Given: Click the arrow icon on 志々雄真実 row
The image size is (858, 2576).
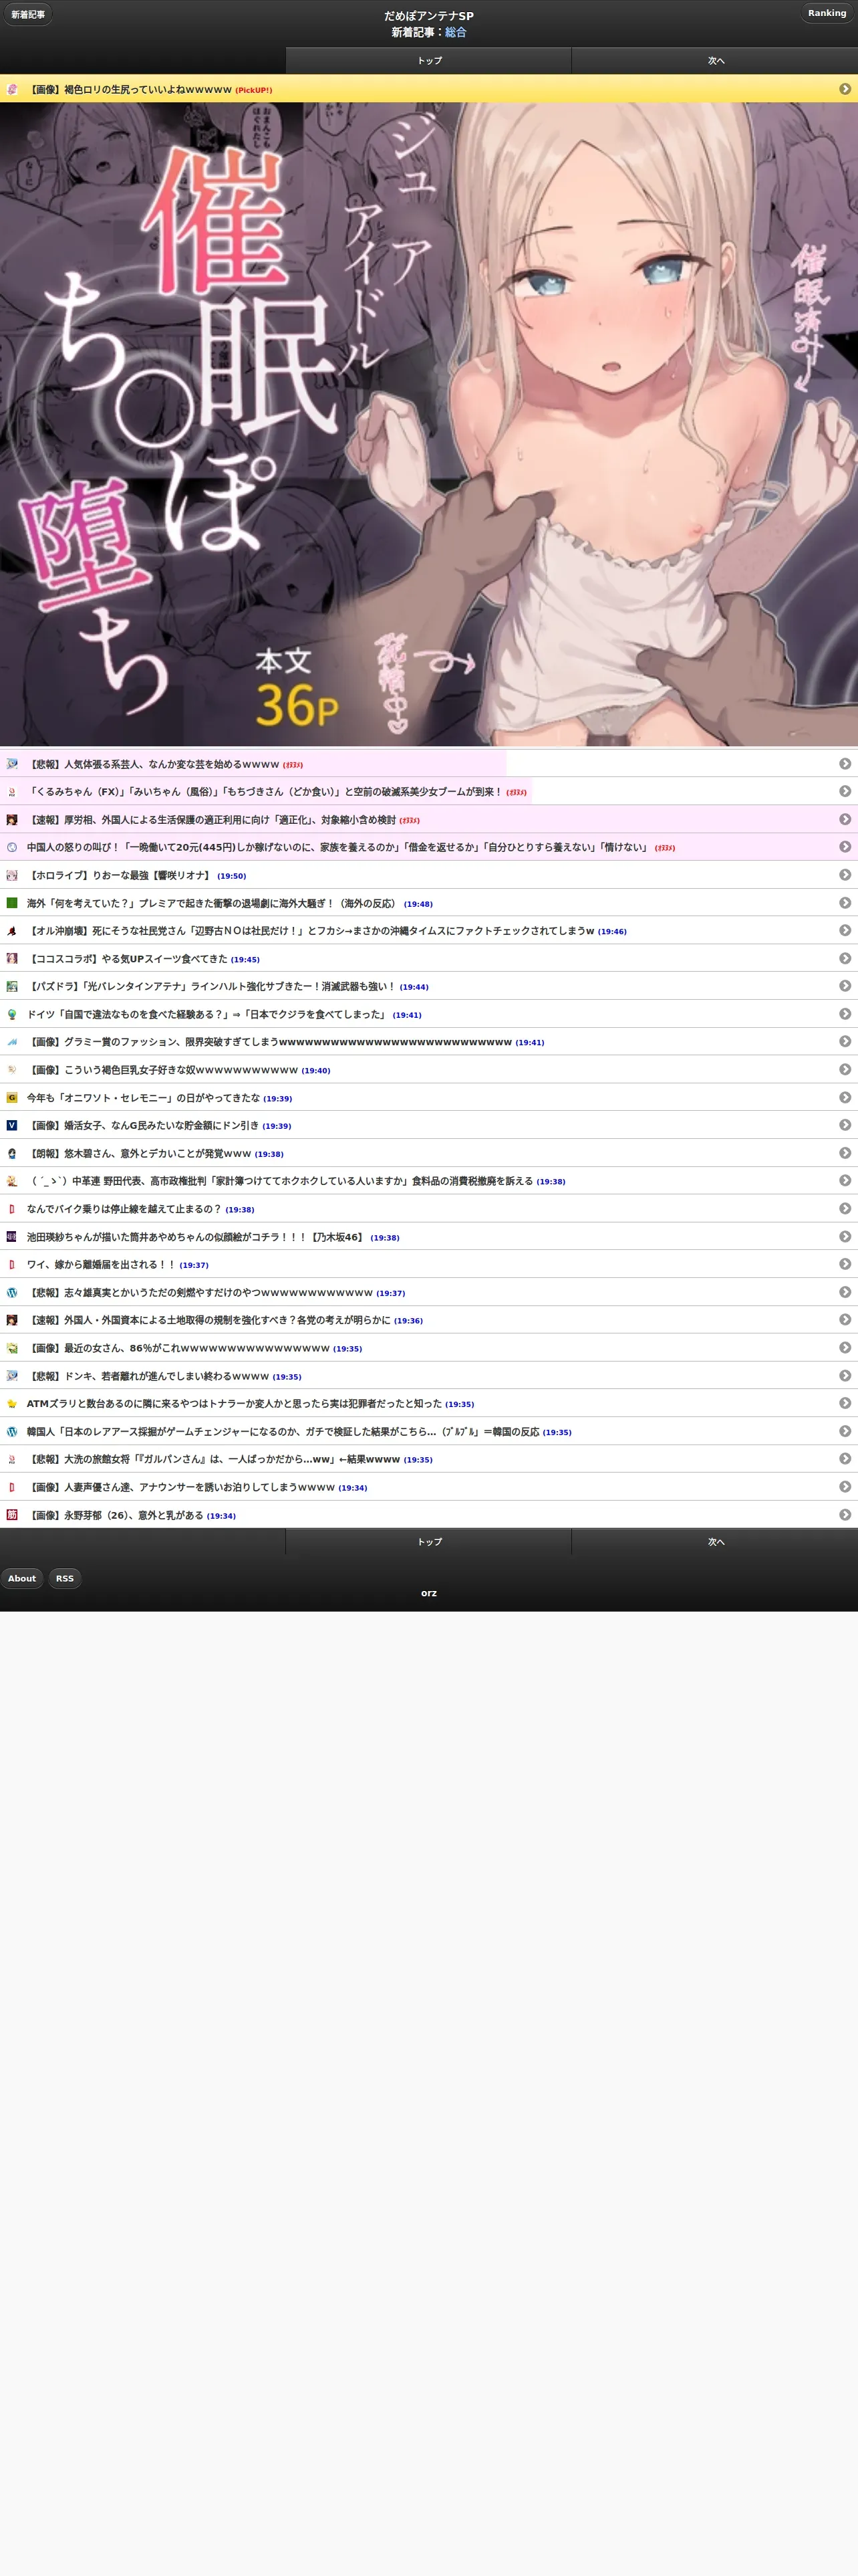Looking at the screenshot, I should coord(845,1292).
